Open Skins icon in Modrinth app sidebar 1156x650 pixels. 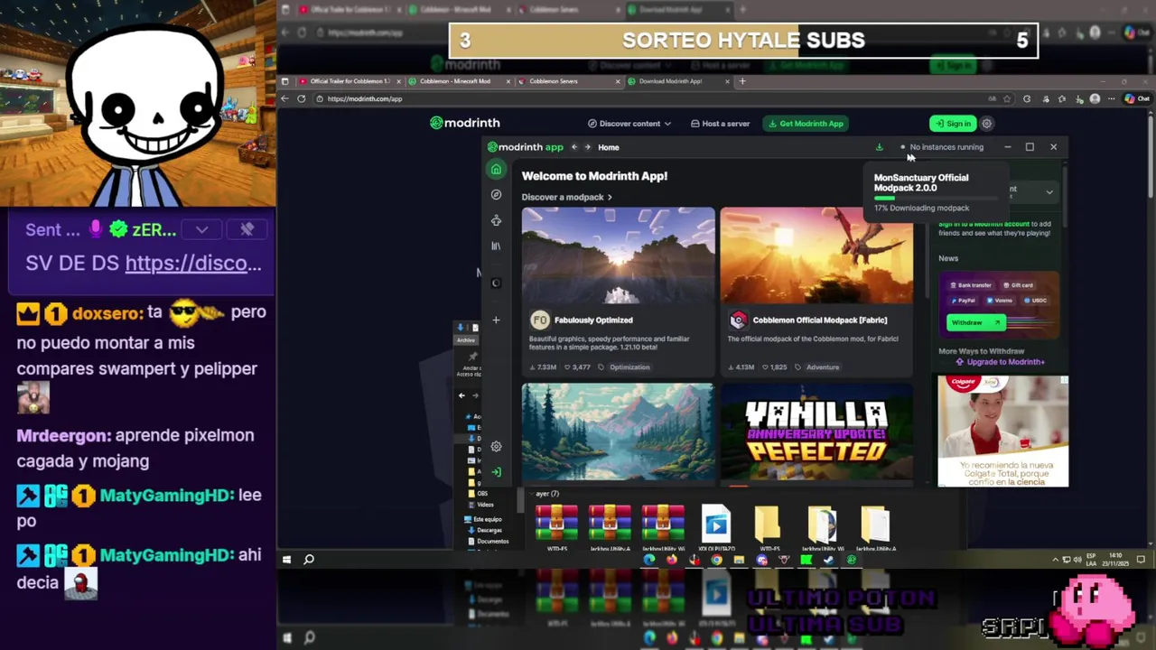point(496,220)
